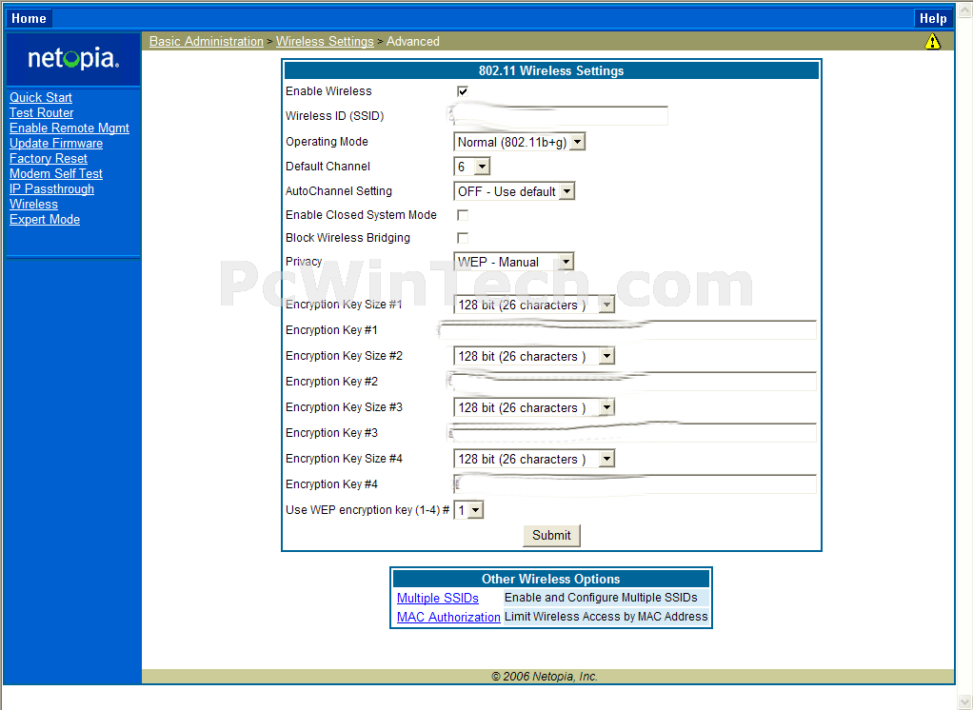
Task: Click the Submit button
Action: pos(551,536)
